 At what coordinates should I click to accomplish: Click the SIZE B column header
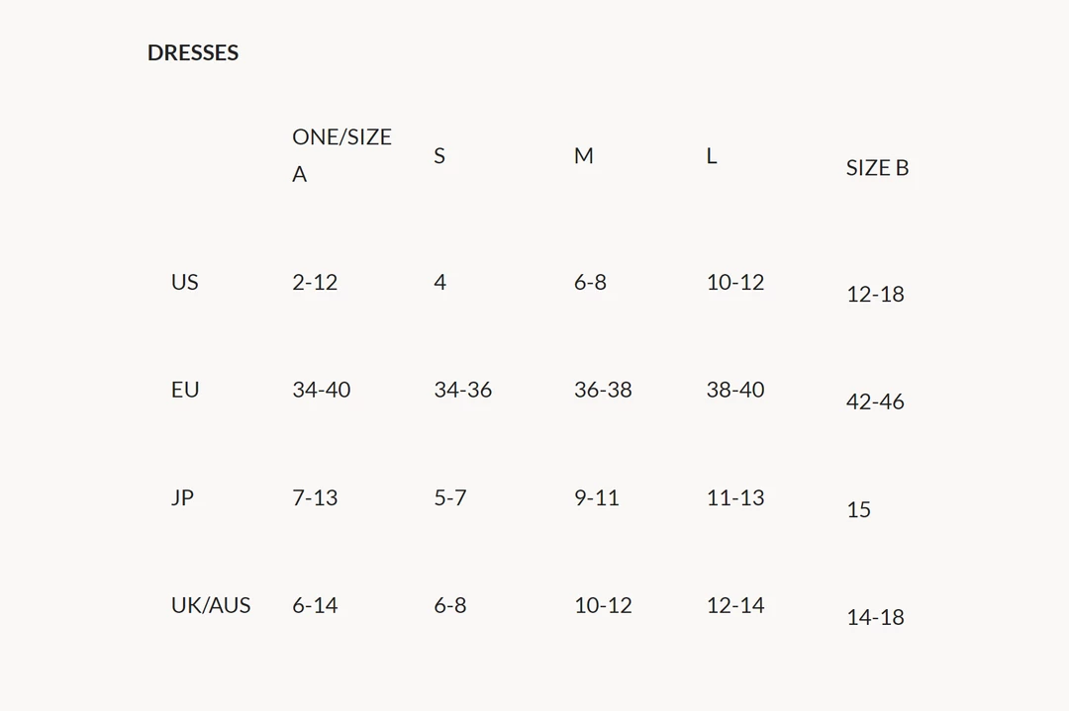[877, 168]
